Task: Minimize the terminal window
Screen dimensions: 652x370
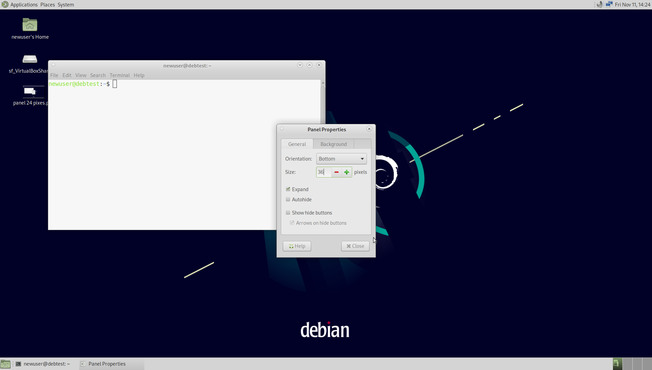Action: (x=300, y=65)
